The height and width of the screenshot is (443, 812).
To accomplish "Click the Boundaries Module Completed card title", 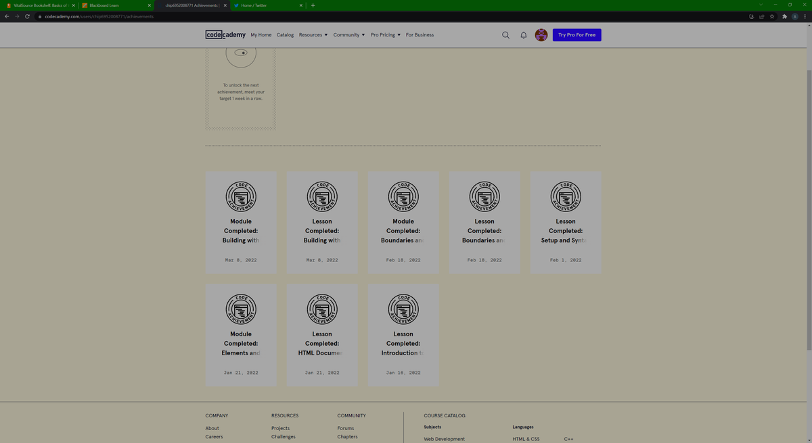I will [x=403, y=231].
